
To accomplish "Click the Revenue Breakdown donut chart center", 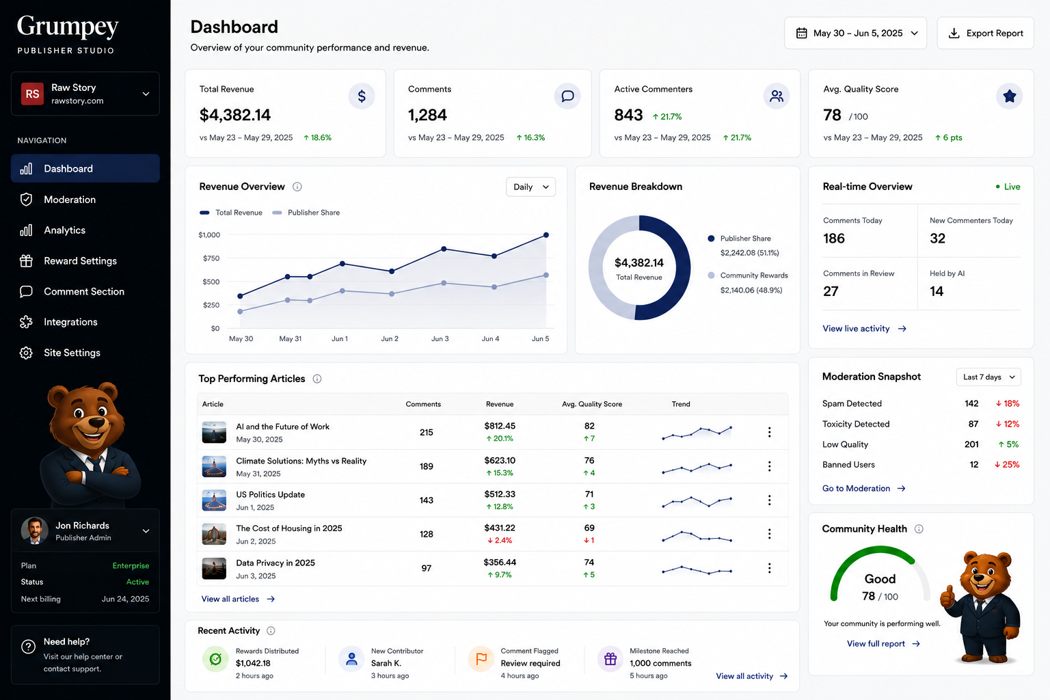I will (639, 268).
